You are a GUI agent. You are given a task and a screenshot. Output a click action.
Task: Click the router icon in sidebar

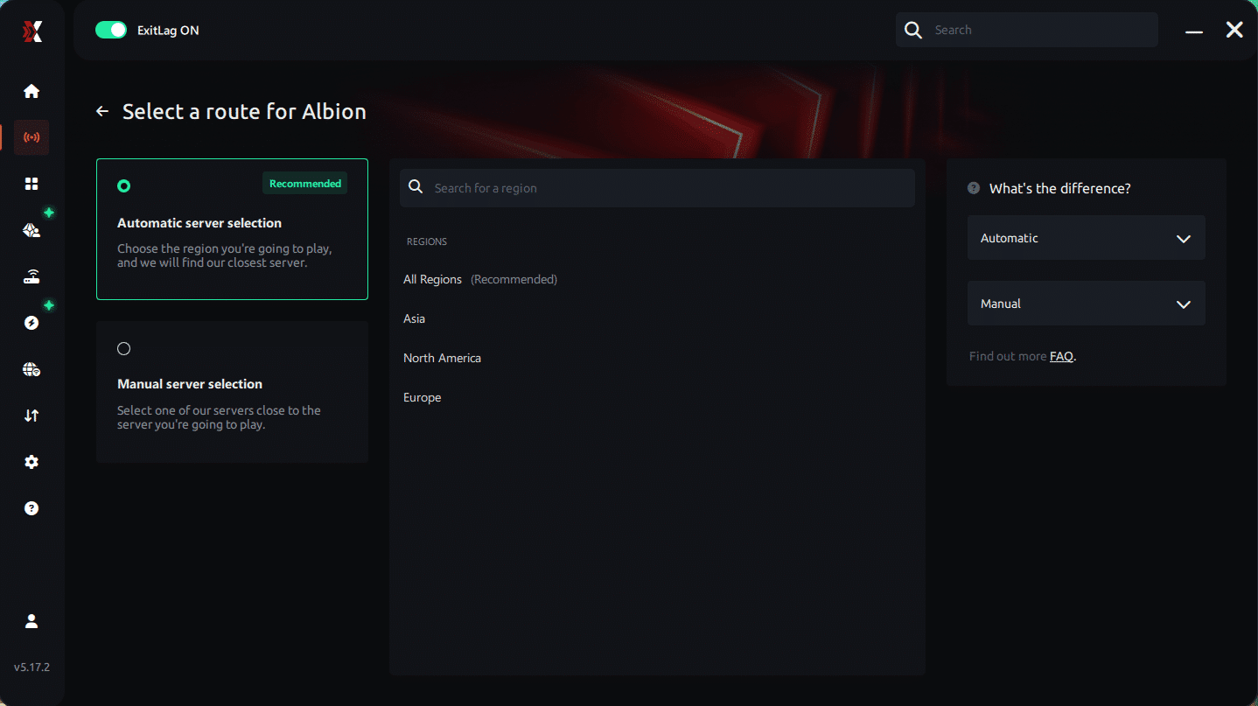tap(31, 277)
